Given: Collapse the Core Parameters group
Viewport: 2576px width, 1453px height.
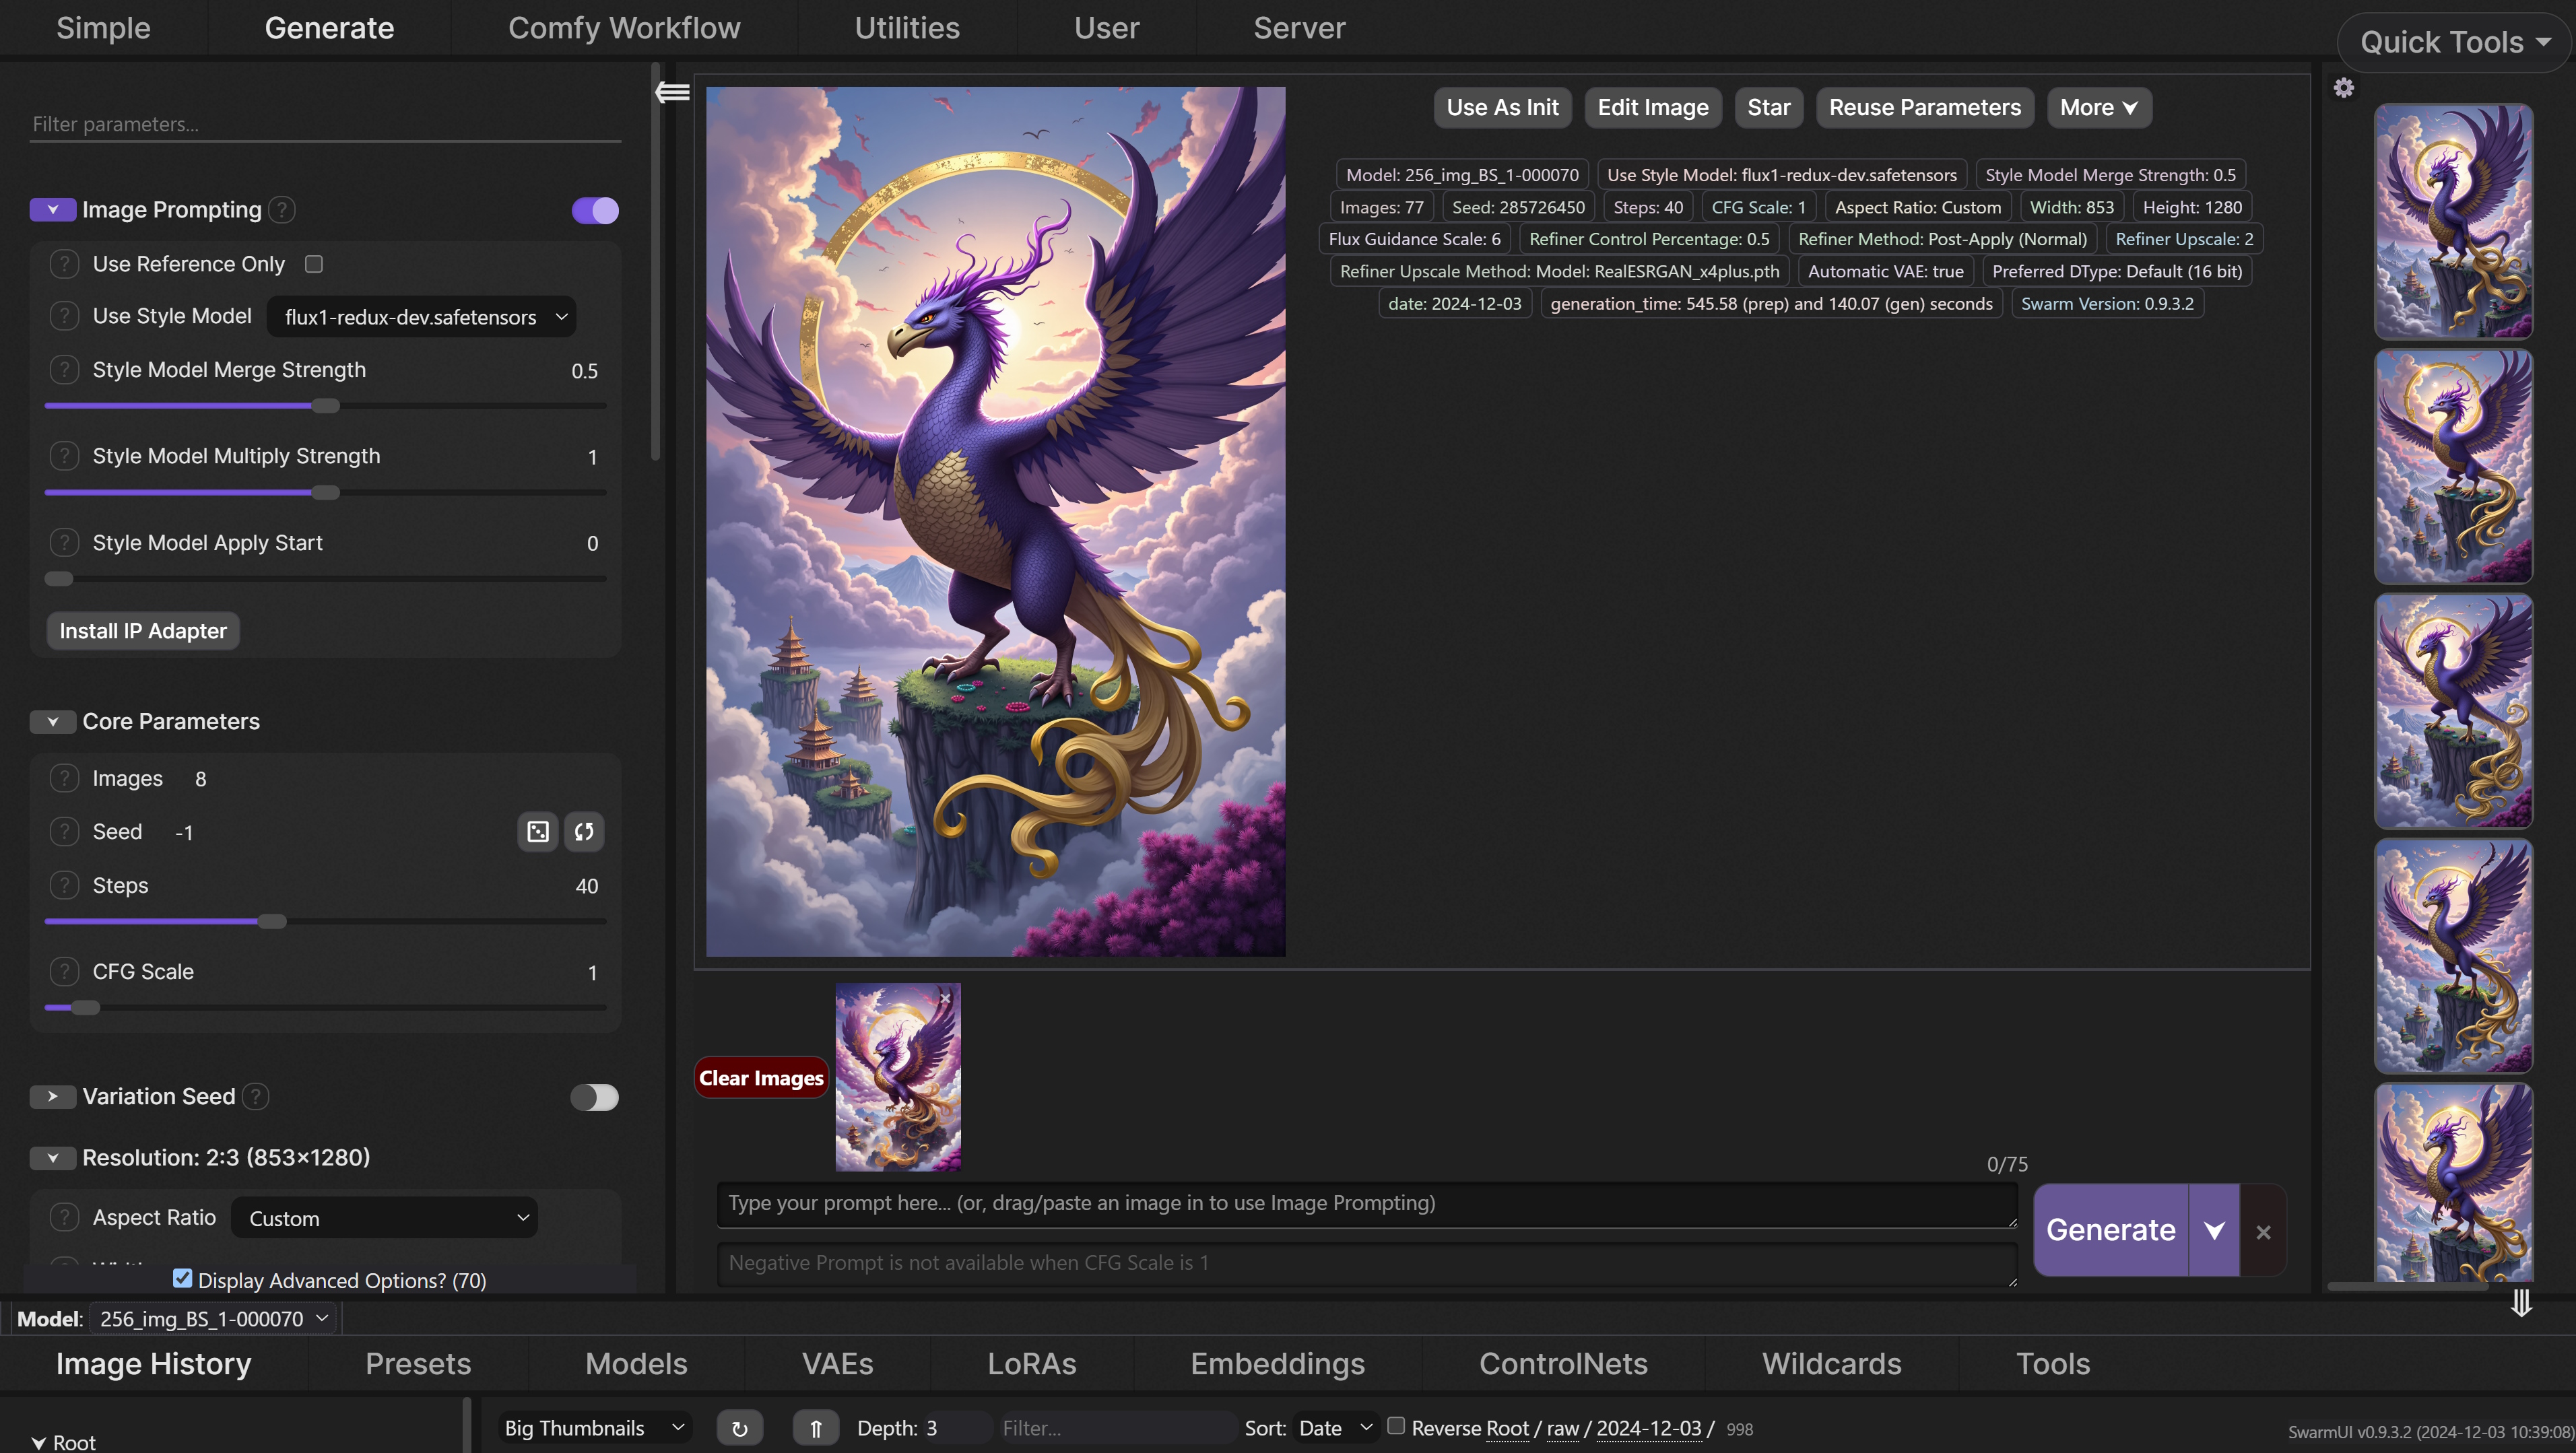Looking at the screenshot, I should 53,722.
